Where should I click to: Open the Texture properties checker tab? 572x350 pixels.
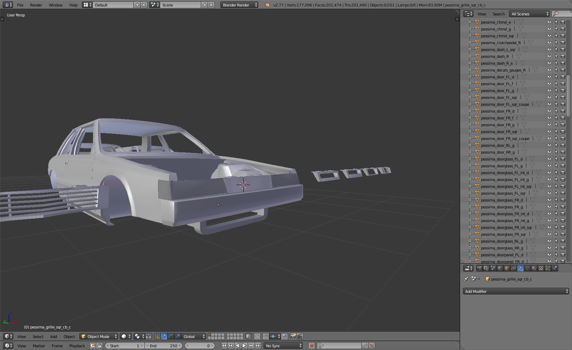[x=541, y=269]
